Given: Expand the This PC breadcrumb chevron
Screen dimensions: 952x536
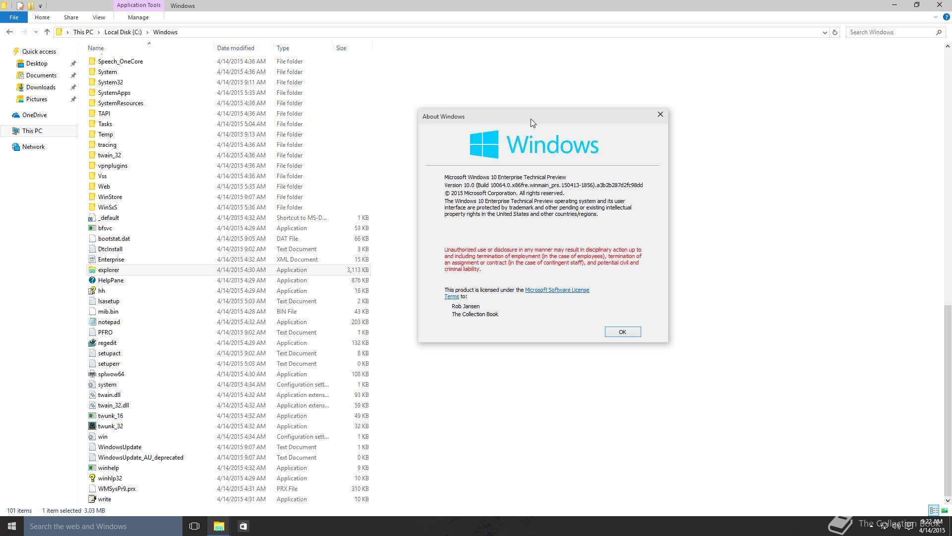Looking at the screenshot, I should click(99, 32).
